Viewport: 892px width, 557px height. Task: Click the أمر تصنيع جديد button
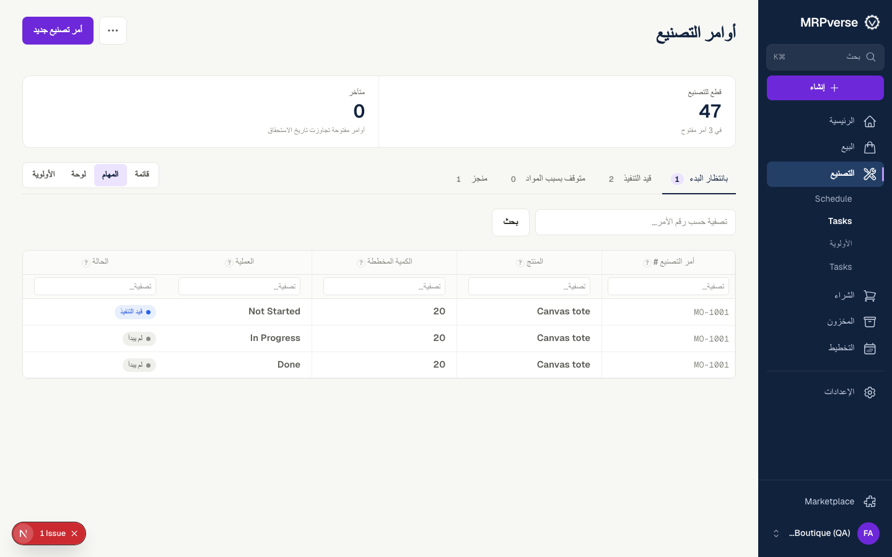coord(58,30)
